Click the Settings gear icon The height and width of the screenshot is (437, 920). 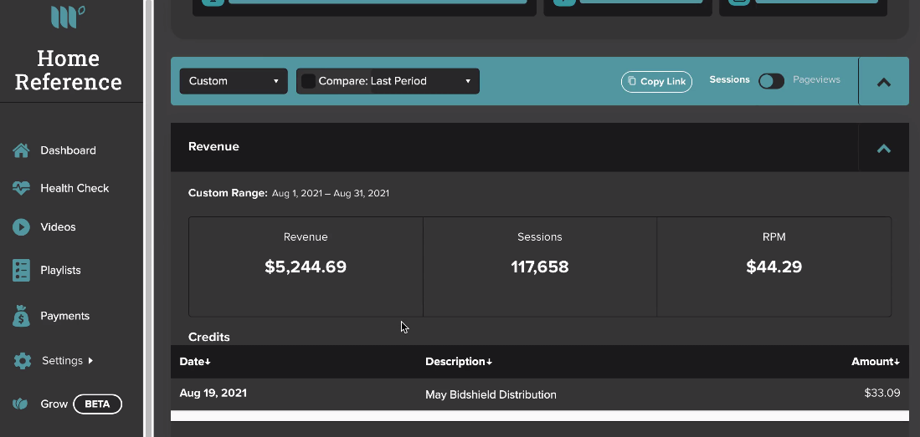[x=23, y=361]
